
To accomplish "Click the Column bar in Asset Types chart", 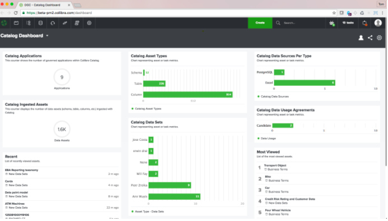I will (x=188, y=94).
